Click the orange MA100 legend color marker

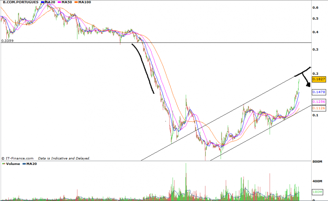76,2
